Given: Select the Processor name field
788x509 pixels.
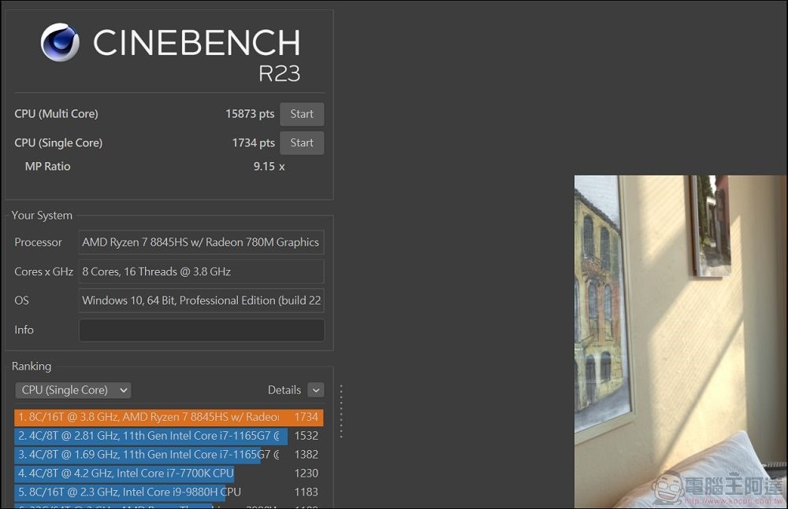Looking at the screenshot, I should [201, 242].
